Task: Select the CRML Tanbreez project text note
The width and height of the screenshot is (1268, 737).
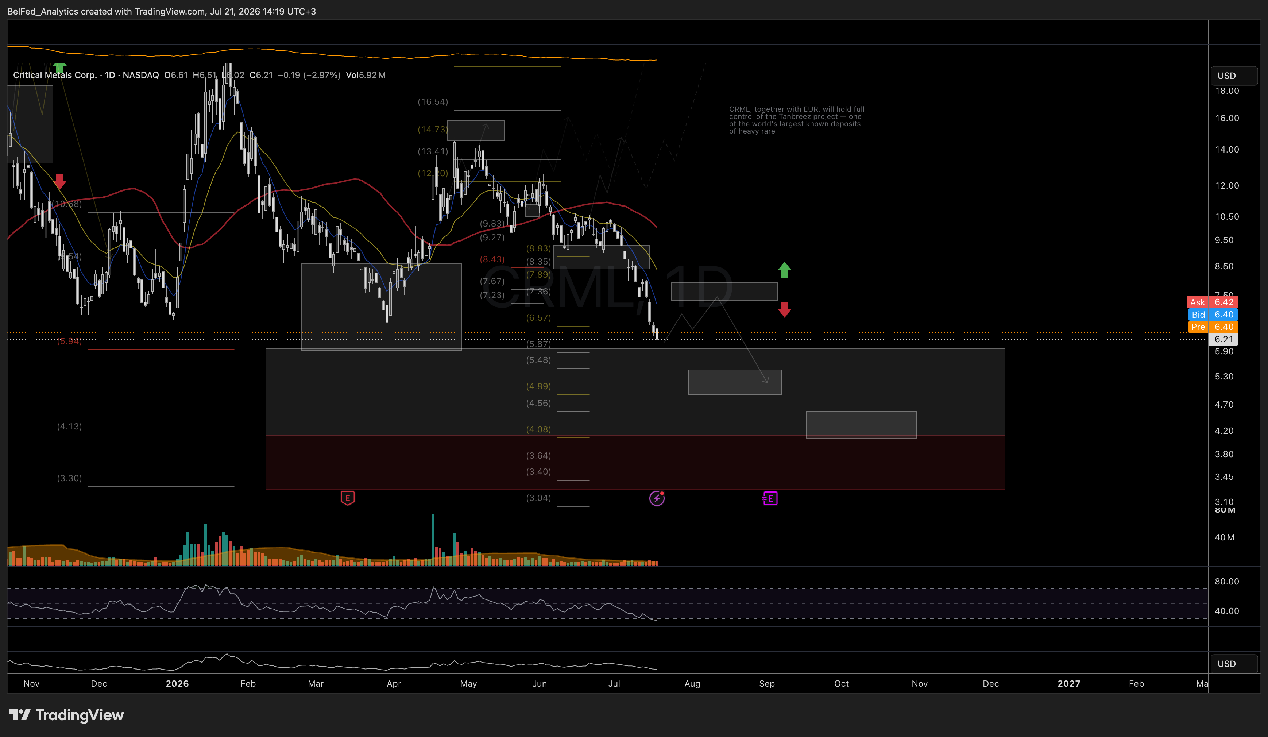Action: (797, 120)
